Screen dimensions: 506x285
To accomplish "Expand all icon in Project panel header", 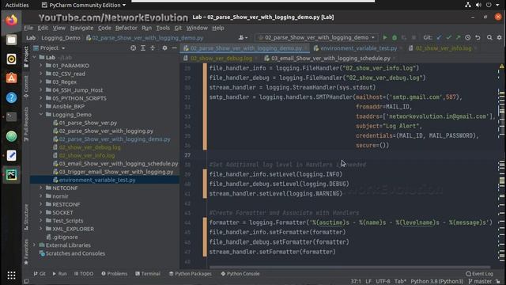I will (143, 47).
